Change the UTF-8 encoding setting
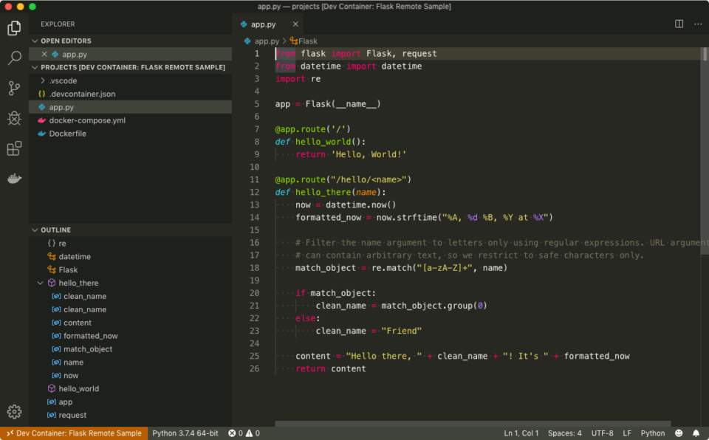The height and width of the screenshot is (440, 709). (x=602, y=433)
